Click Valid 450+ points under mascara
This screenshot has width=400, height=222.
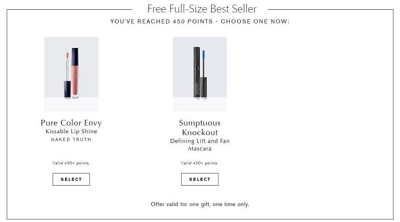[x=200, y=163]
